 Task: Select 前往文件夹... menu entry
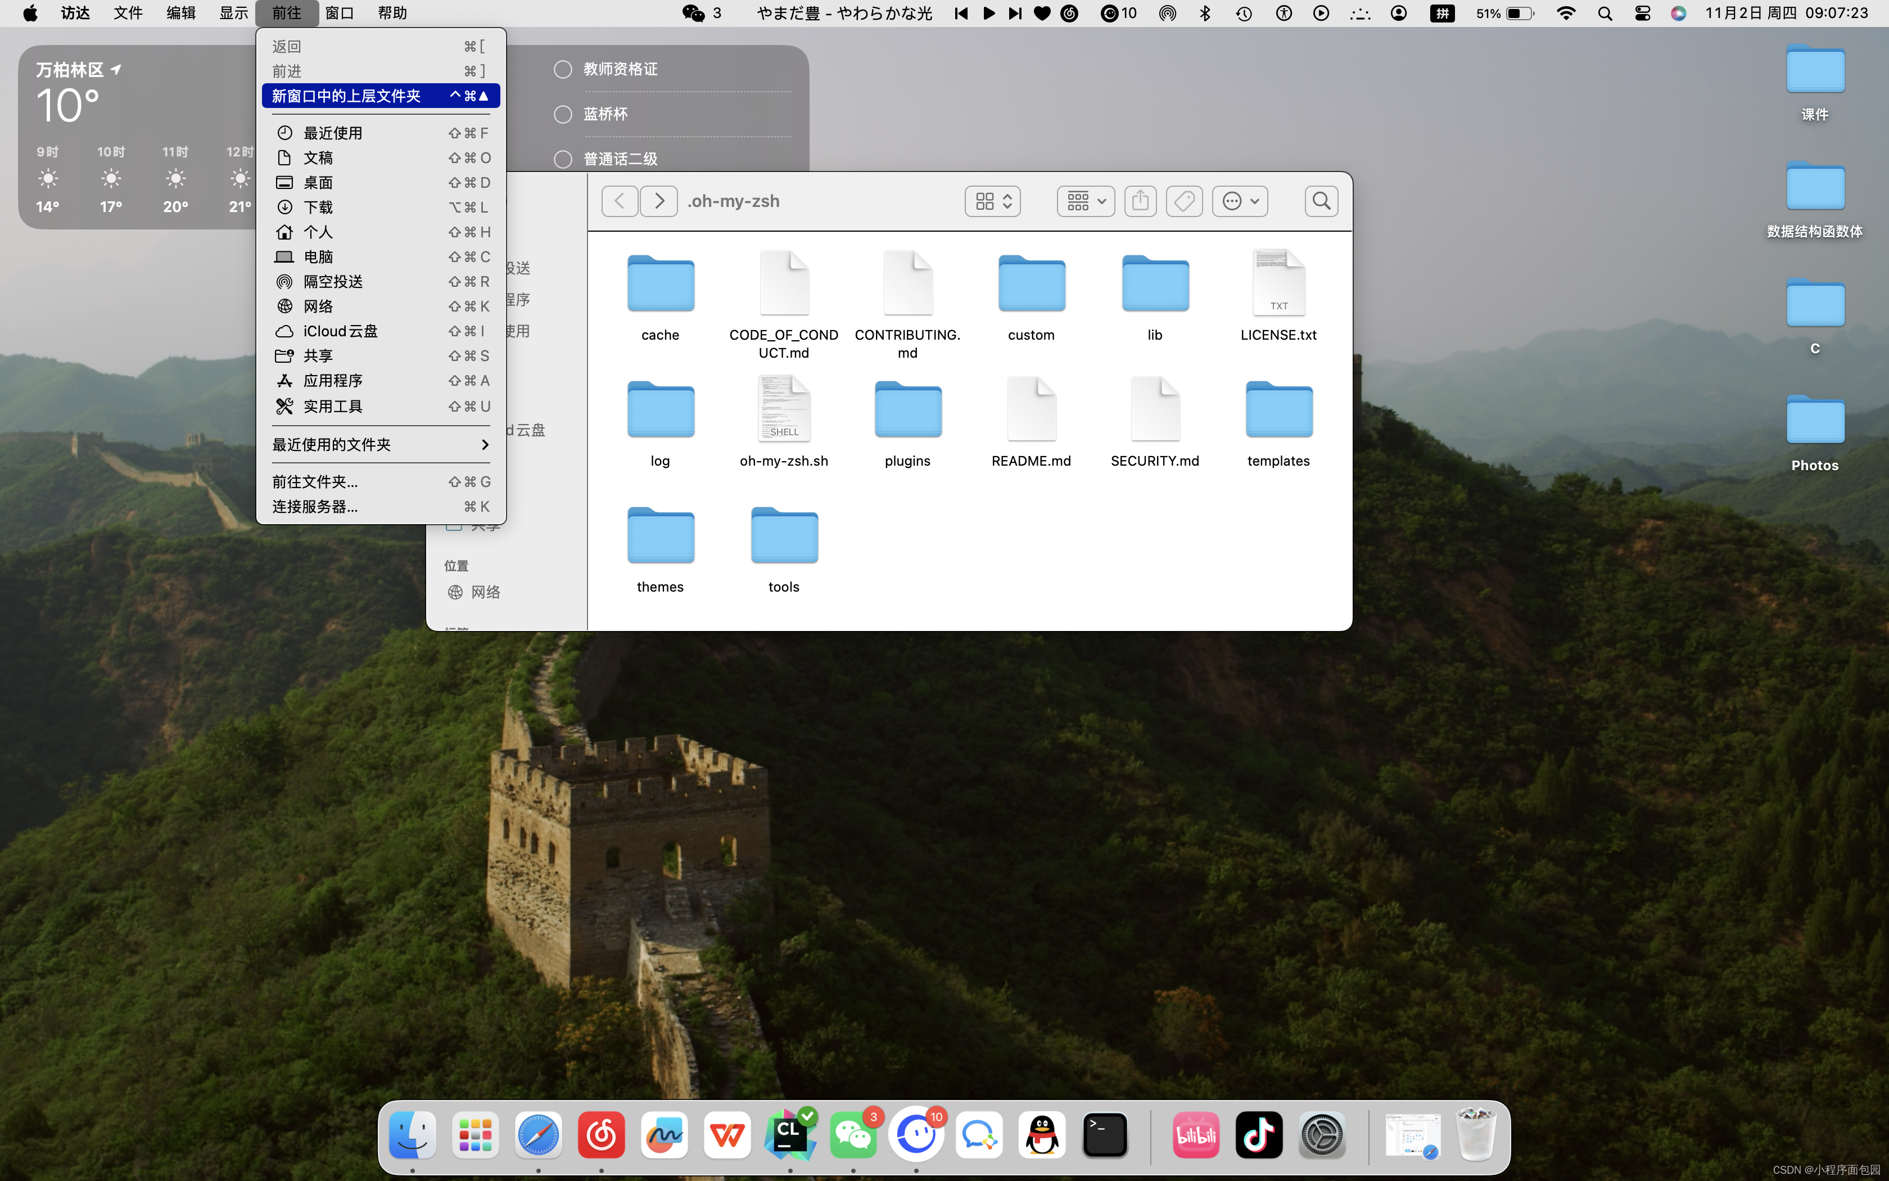(315, 482)
